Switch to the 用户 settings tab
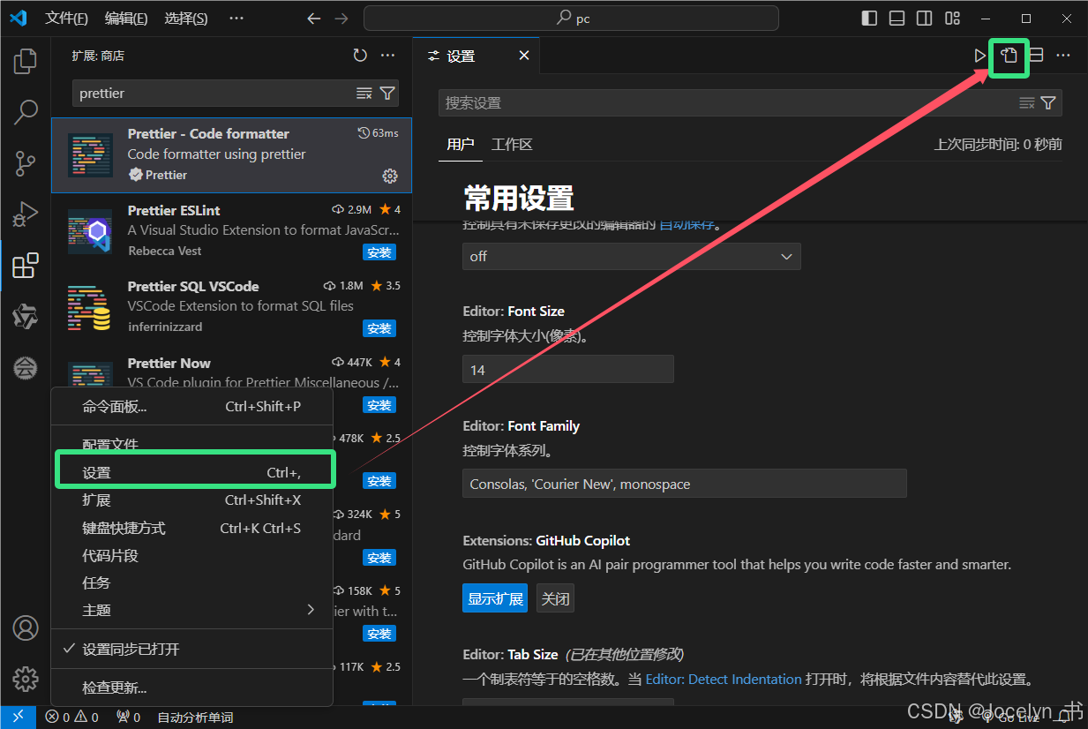Viewport: 1088px width, 729px height. [x=461, y=144]
